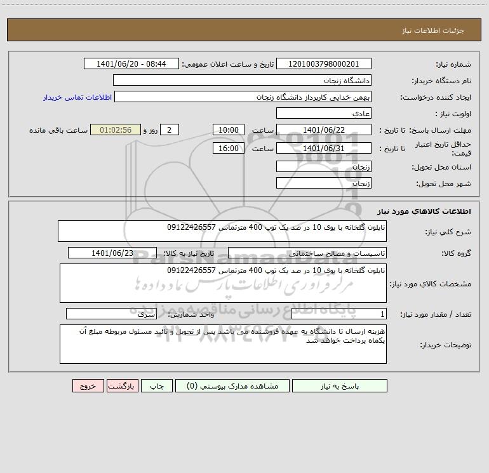
Task: Click the validity time field 16:00
Action: (x=228, y=148)
